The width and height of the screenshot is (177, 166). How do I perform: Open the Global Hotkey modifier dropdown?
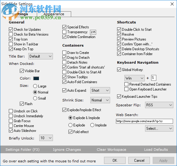134,78
